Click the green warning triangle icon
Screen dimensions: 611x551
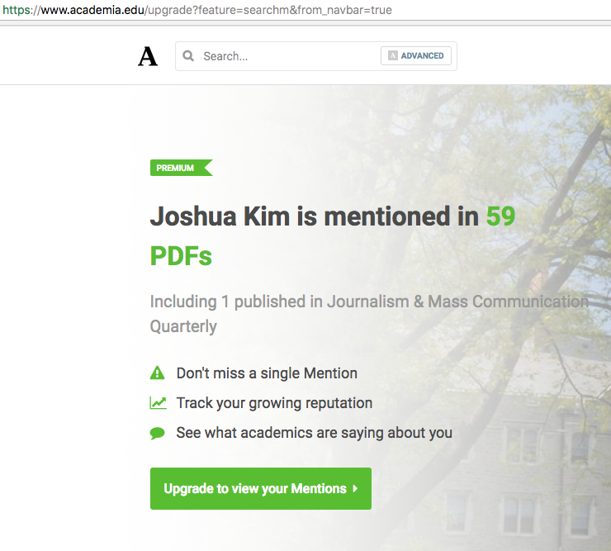click(x=158, y=373)
